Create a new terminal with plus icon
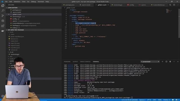This screenshot has height=101, width=180. coord(162,62)
